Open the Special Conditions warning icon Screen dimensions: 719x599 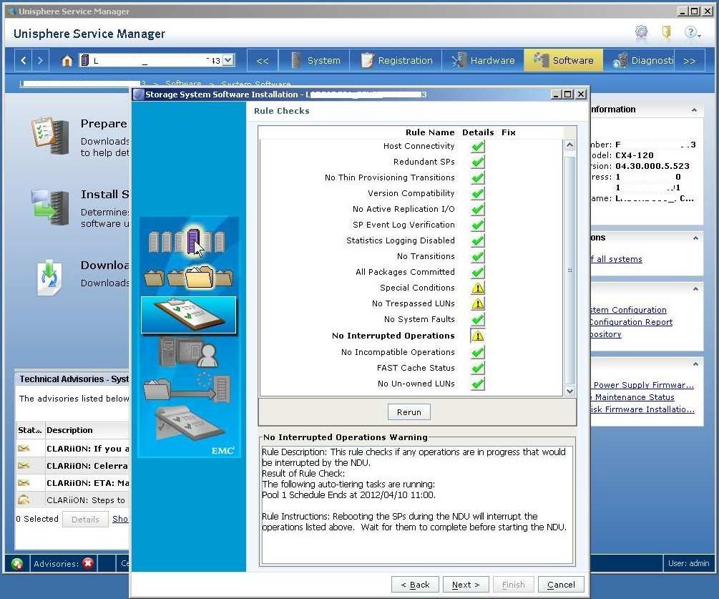(x=477, y=288)
